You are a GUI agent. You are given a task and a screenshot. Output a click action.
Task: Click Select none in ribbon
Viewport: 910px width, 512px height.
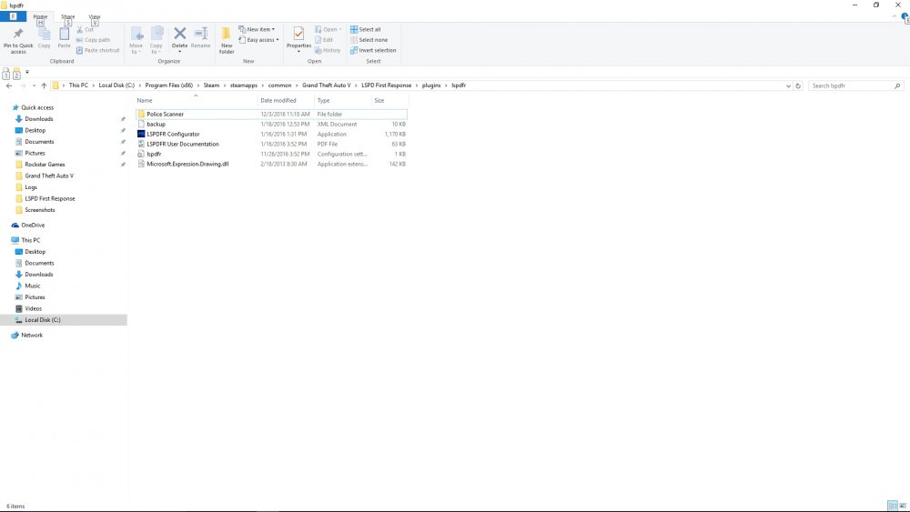click(x=369, y=40)
